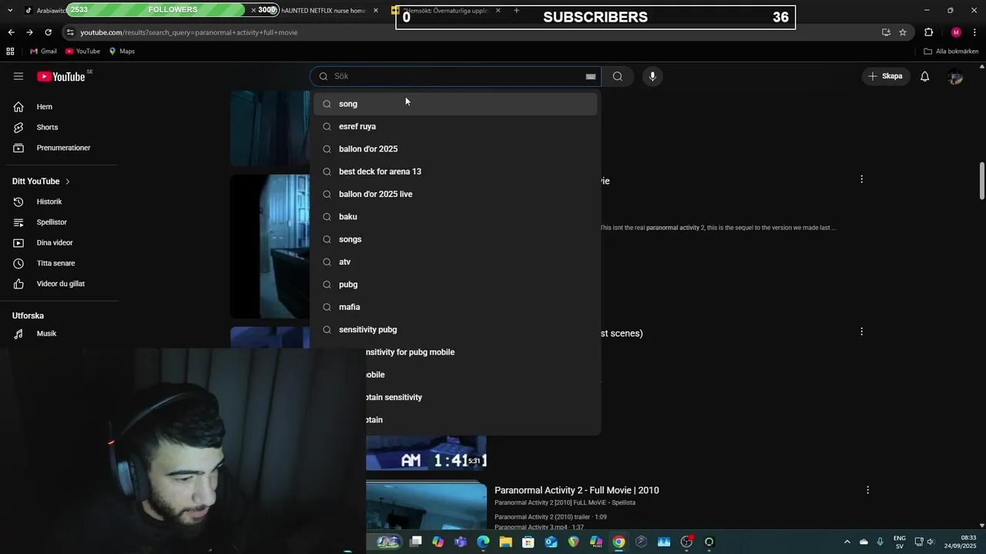Open Chrome from the taskbar
This screenshot has height=554, width=986.
coord(619,542)
